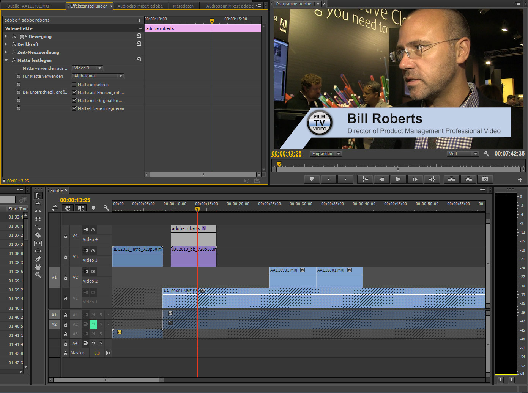Select AA110901.MXF clip on Video 2
528x393 pixels.
click(x=292, y=277)
